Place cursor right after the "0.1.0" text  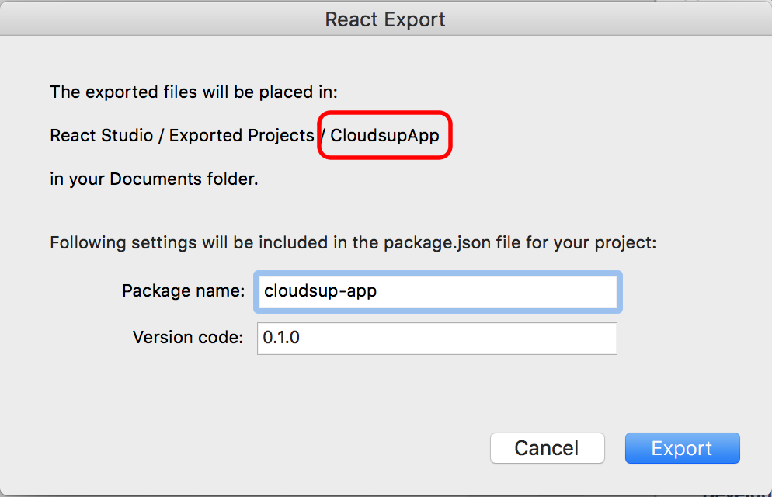click(x=300, y=338)
